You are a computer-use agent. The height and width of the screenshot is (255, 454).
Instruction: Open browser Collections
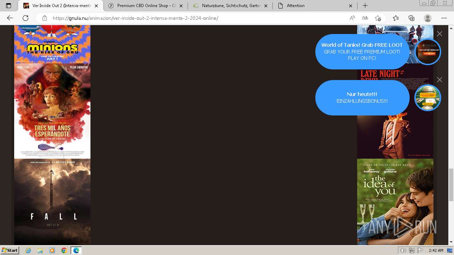tap(411, 18)
